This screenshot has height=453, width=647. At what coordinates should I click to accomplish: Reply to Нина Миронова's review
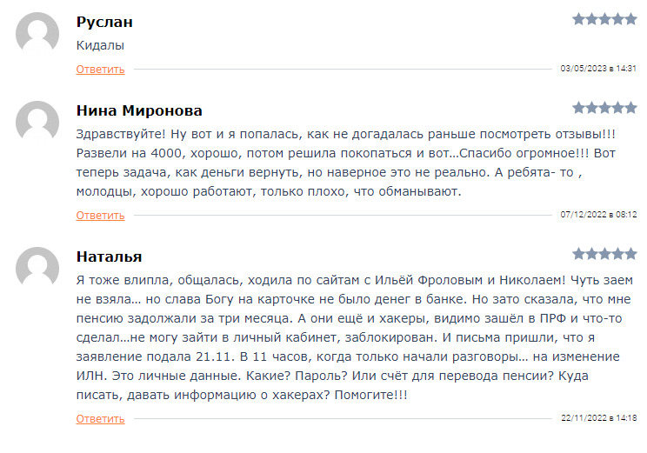100,216
